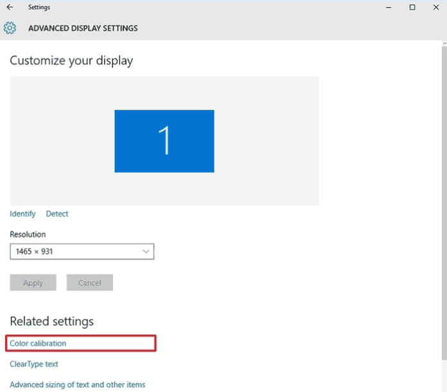The width and height of the screenshot is (447, 392).
Task: Expand the resolution dropdown chevron arrow
Action: [x=146, y=251]
